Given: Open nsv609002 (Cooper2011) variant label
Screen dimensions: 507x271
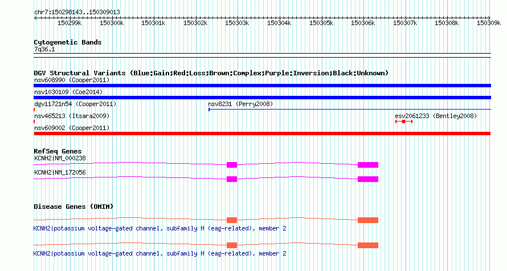Looking at the screenshot, I should pos(72,128).
